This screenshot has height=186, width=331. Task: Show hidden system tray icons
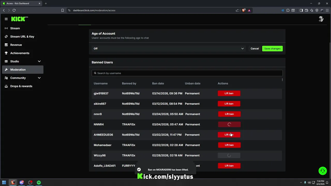(301, 183)
